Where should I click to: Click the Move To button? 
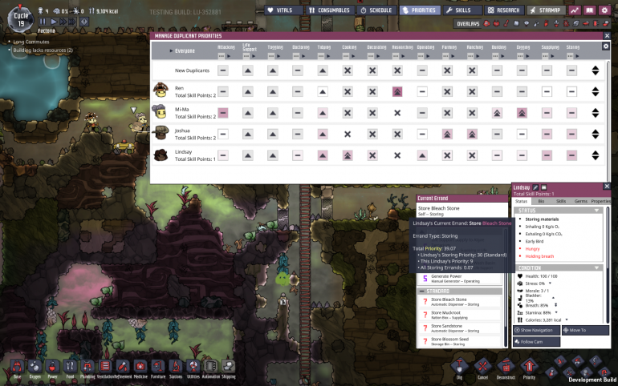pos(585,330)
